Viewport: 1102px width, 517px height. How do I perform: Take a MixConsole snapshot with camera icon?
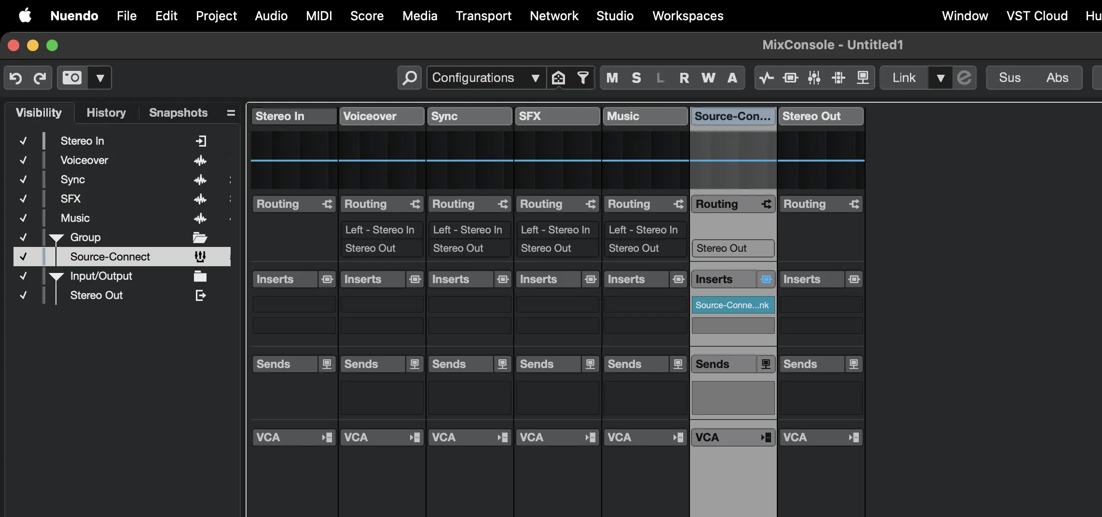tap(72, 78)
